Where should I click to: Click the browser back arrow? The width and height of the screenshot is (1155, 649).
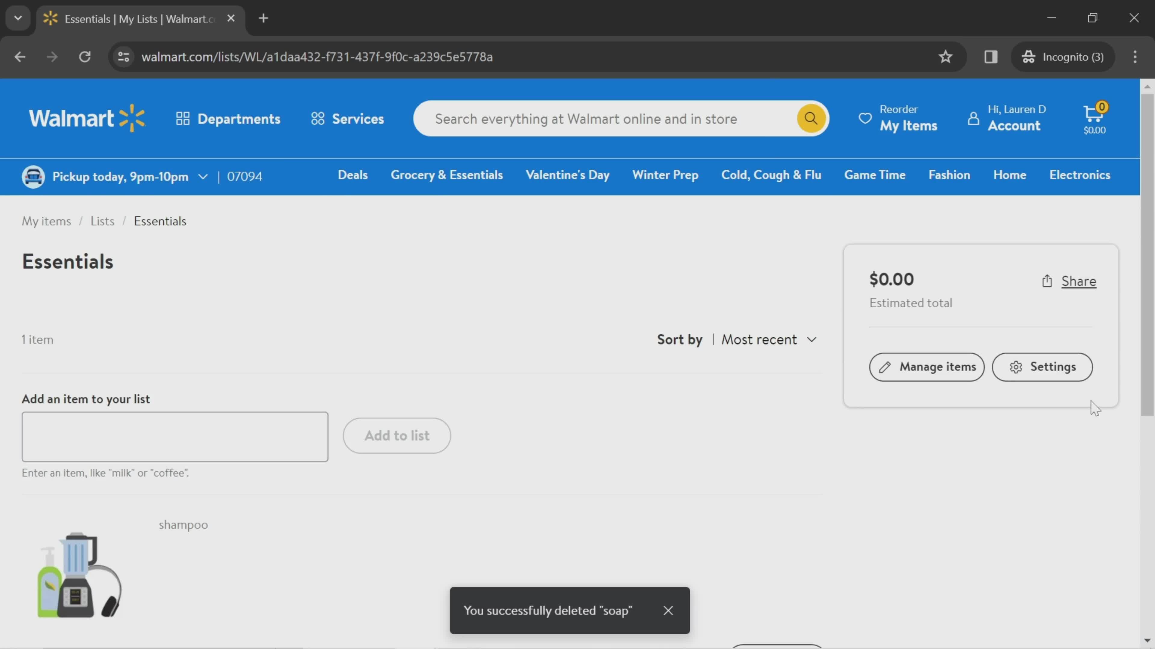pyautogui.click(x=20, y=57)
